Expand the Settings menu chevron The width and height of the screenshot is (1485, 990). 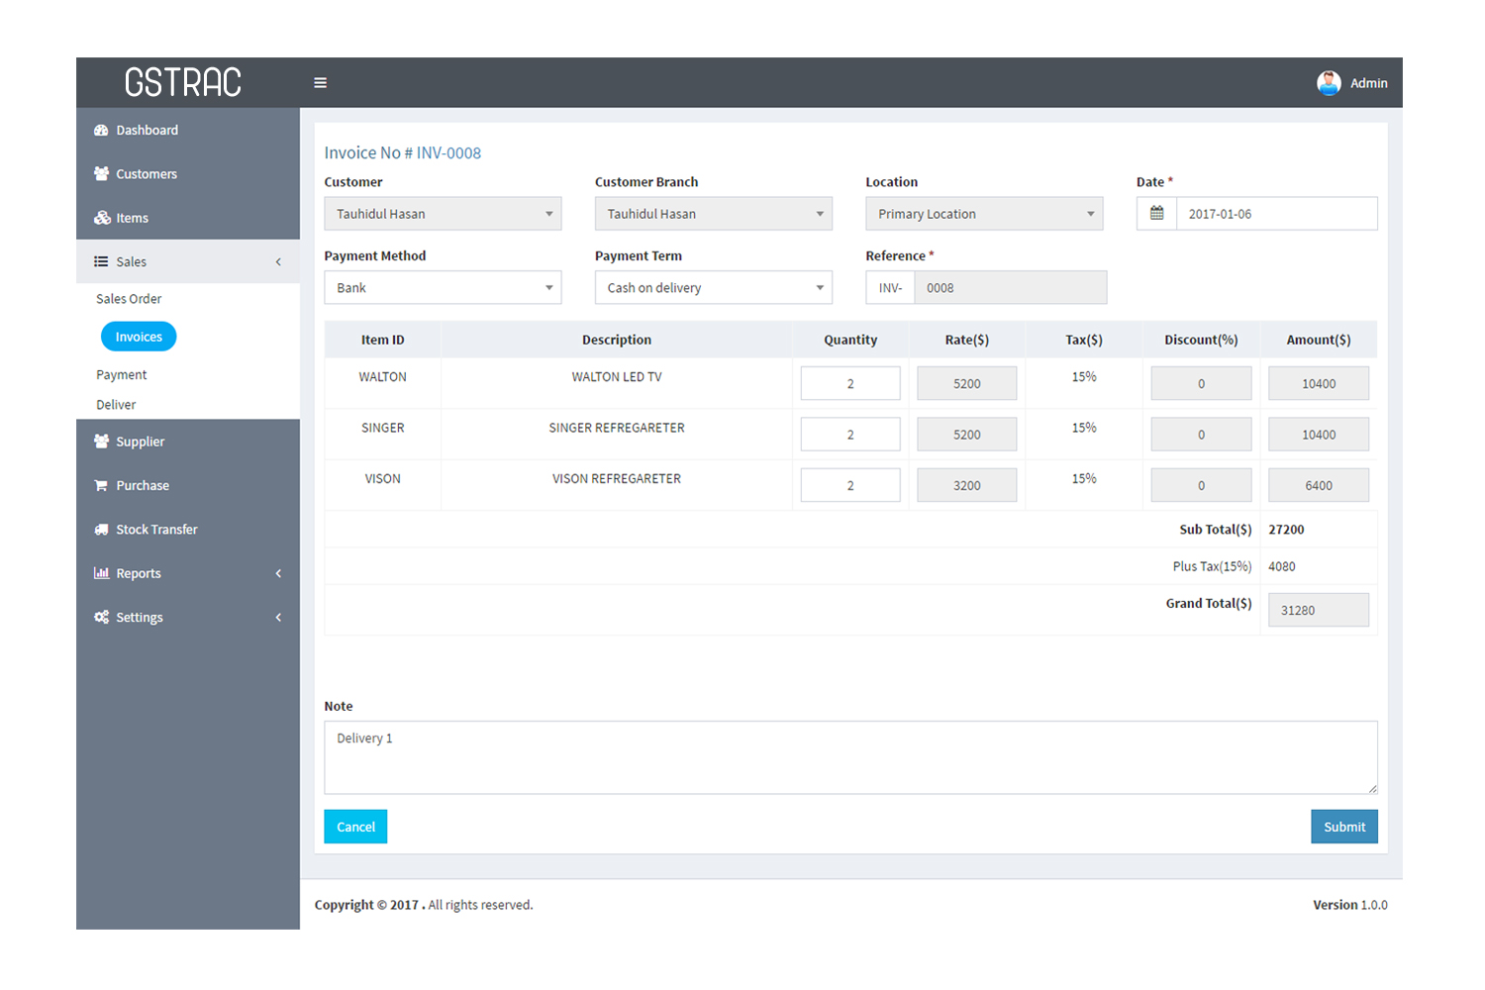pos(278,617)
